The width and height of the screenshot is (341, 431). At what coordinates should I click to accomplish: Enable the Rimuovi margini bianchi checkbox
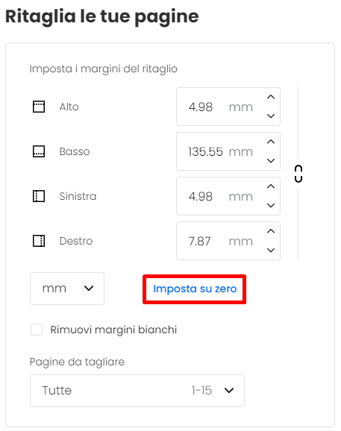37,330
